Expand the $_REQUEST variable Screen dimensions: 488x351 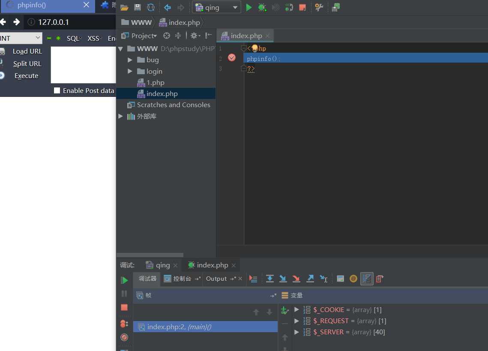[x=296, y=321]
